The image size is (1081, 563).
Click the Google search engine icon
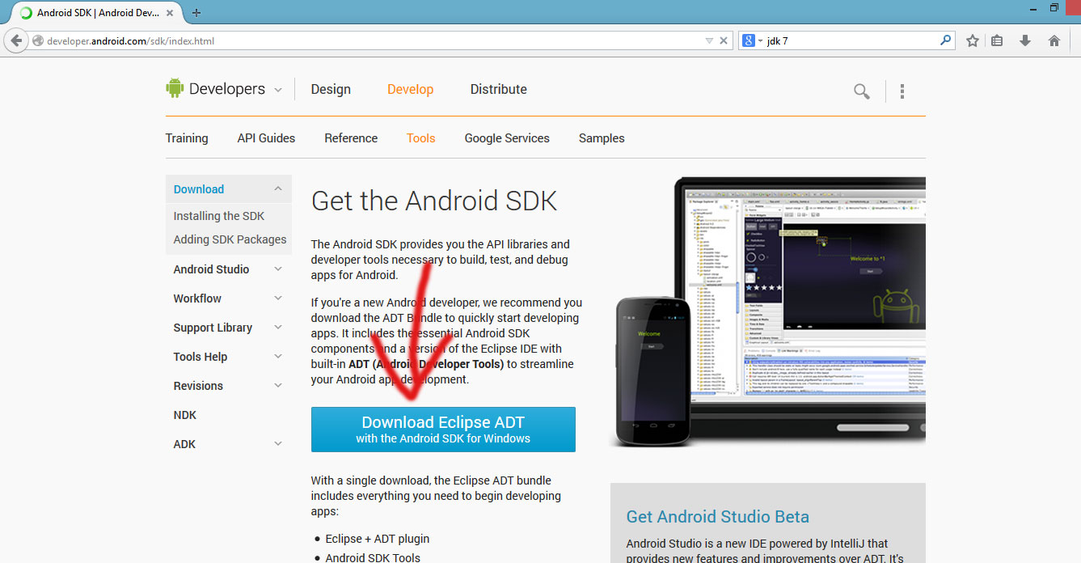pyautogui.click(x=749, y=40)
